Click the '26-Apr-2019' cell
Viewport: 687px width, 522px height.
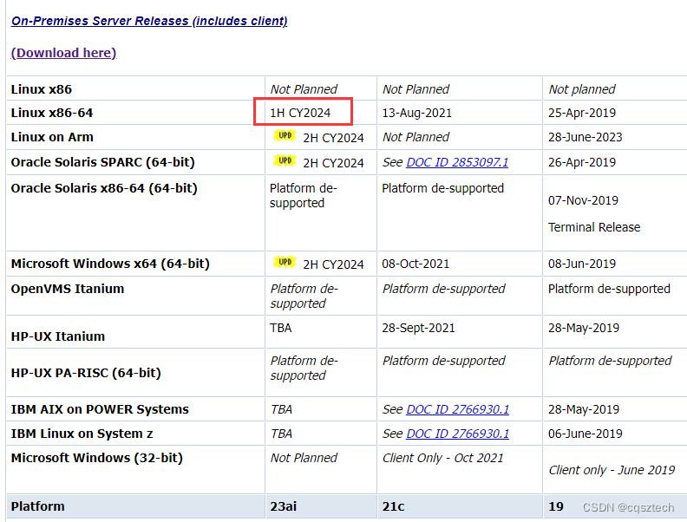[582, 162]
